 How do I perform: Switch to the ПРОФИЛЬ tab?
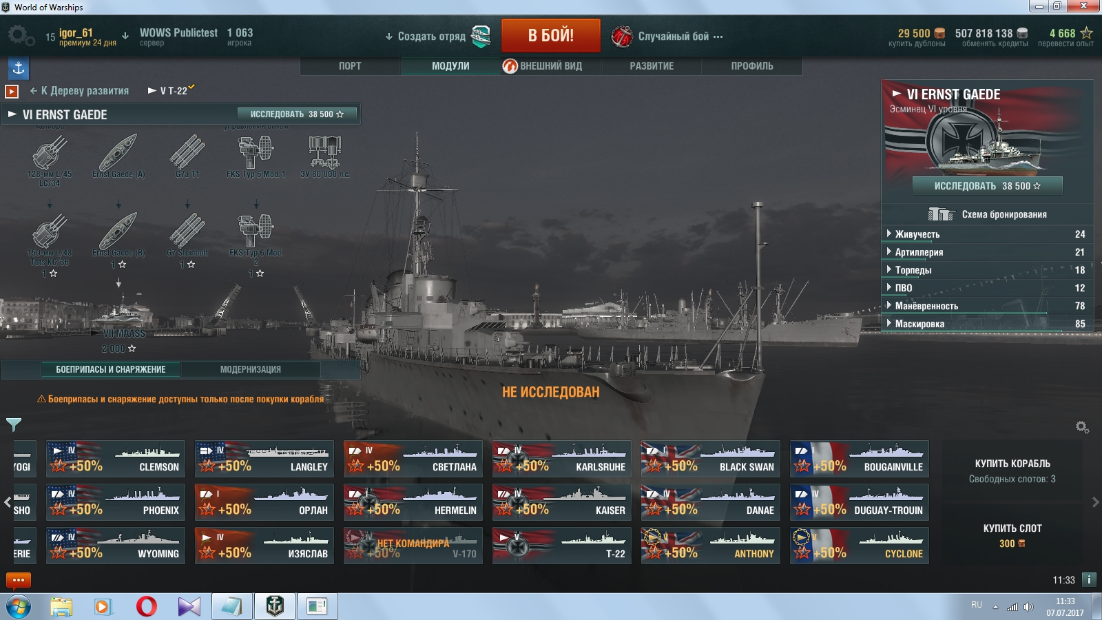pyautogui.click(x=752, y=66)
